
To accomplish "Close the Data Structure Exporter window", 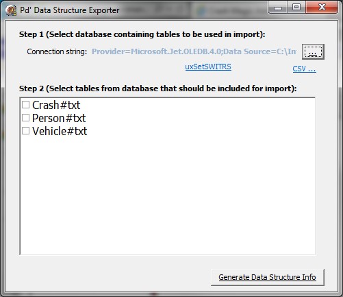I will pyautogui.click(x=322, y=8).
